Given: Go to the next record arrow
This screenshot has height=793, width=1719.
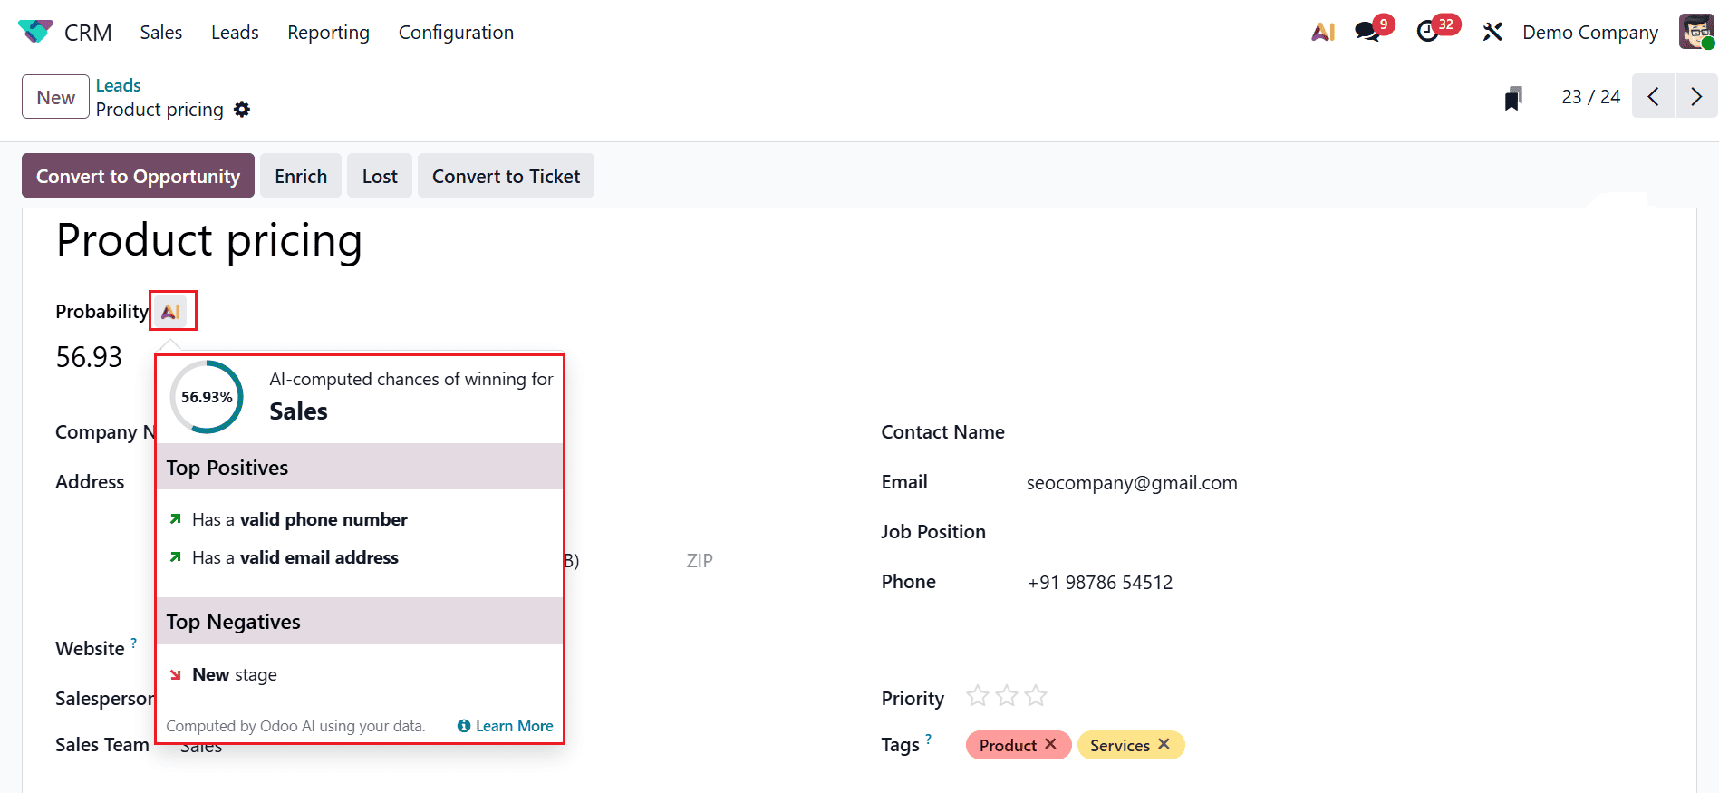Looking at the screenshot, I should (x=1696, y=96).
